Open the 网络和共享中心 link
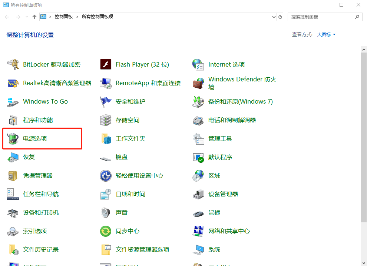 tap(229, 231)
